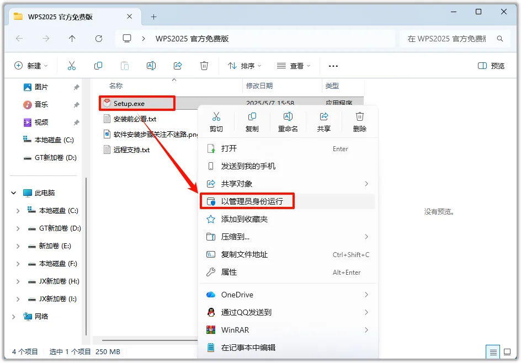The image size is (521, 363).
Task: Open the 压缩到... submenu
Action: [x=288, y=237]
